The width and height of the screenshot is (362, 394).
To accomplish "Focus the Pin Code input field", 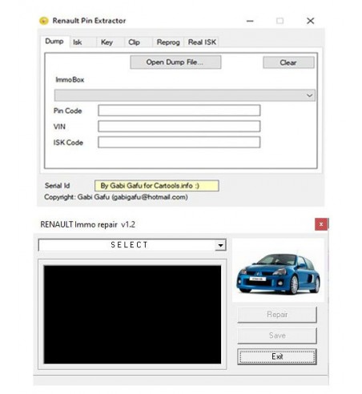I will pyautogui.click(x=179, y=111).
